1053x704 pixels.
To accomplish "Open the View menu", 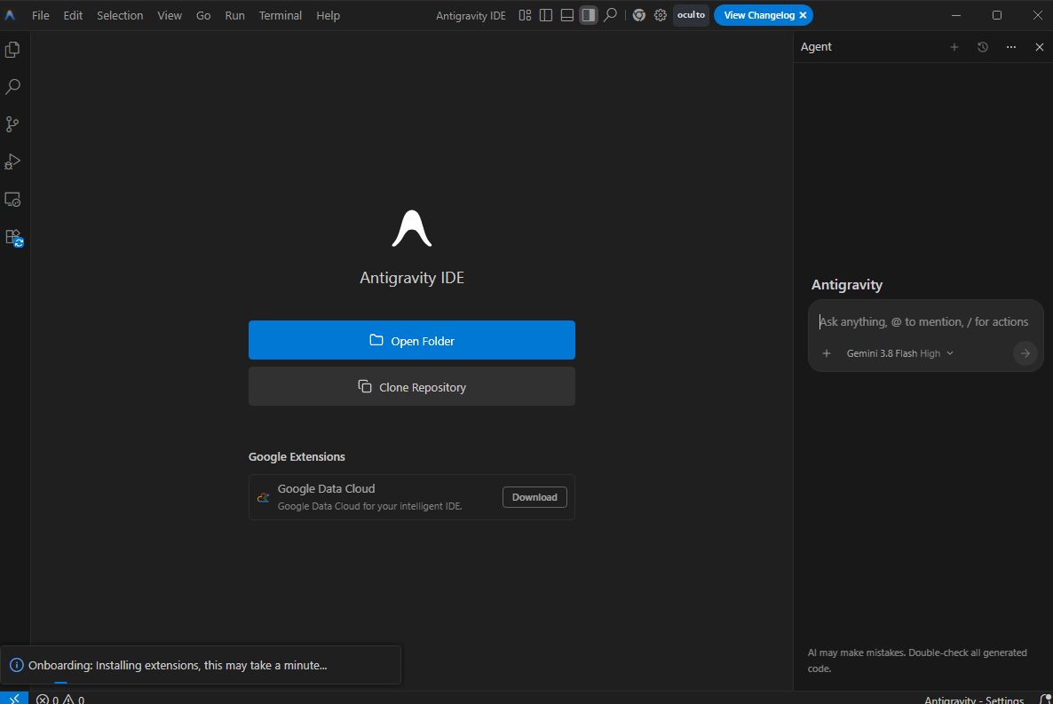I will (x=170, y=15).
